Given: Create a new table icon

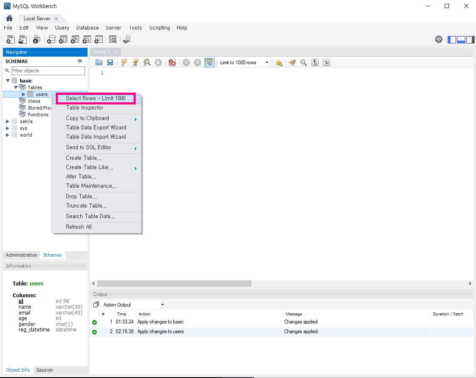Looking at the screenshot, I should pyautogui.click(x=63, y=39).
